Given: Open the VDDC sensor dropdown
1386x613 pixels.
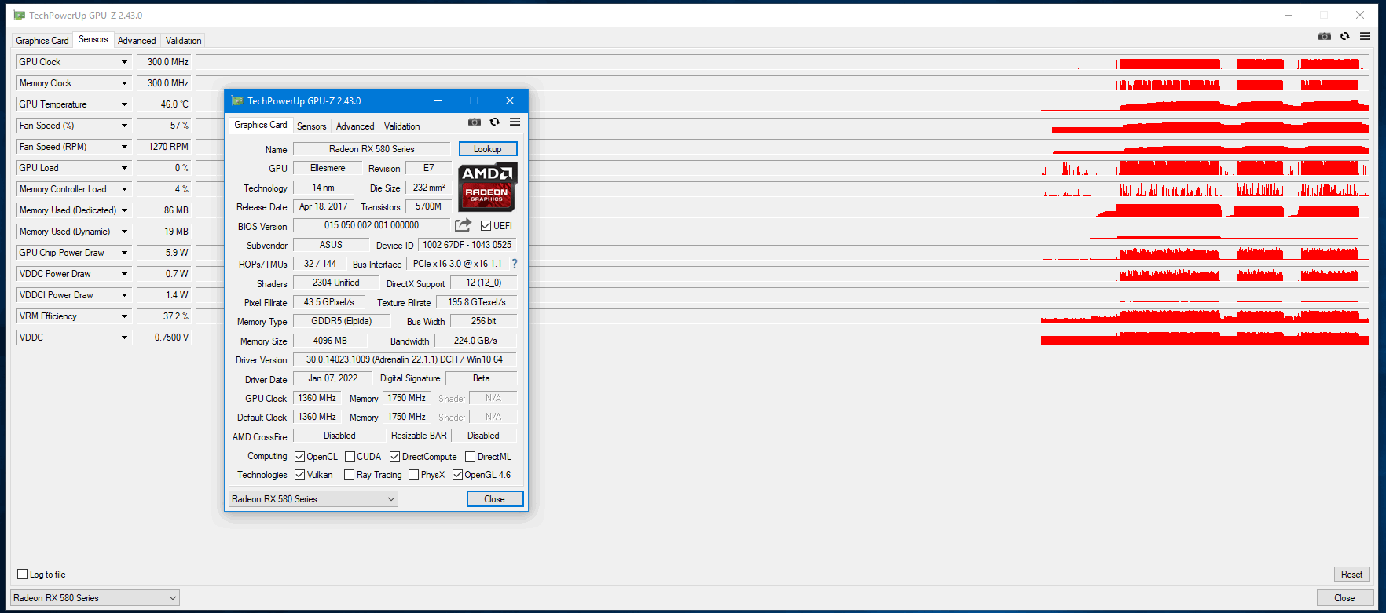Looking at the screenshot, I should [124, 338].
